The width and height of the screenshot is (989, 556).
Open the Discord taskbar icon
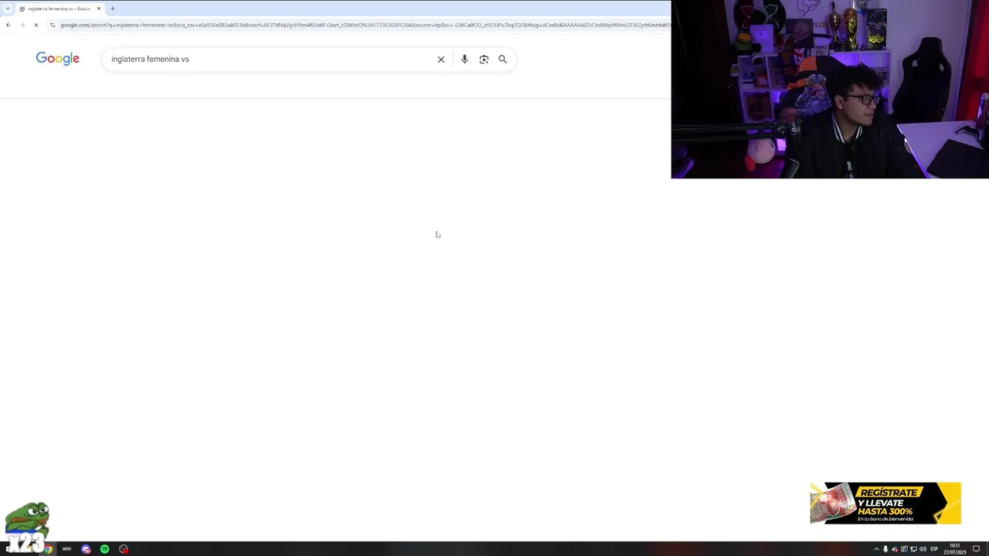[x=86, y=549]
